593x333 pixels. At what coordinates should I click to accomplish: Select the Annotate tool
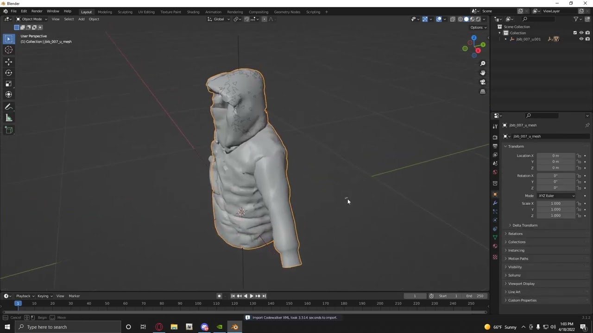pos(8,107)
